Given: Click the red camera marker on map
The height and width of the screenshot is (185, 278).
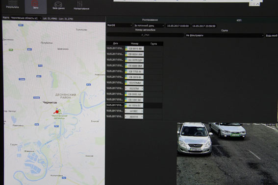Looking at the screenshot, I should coord(57,112).
